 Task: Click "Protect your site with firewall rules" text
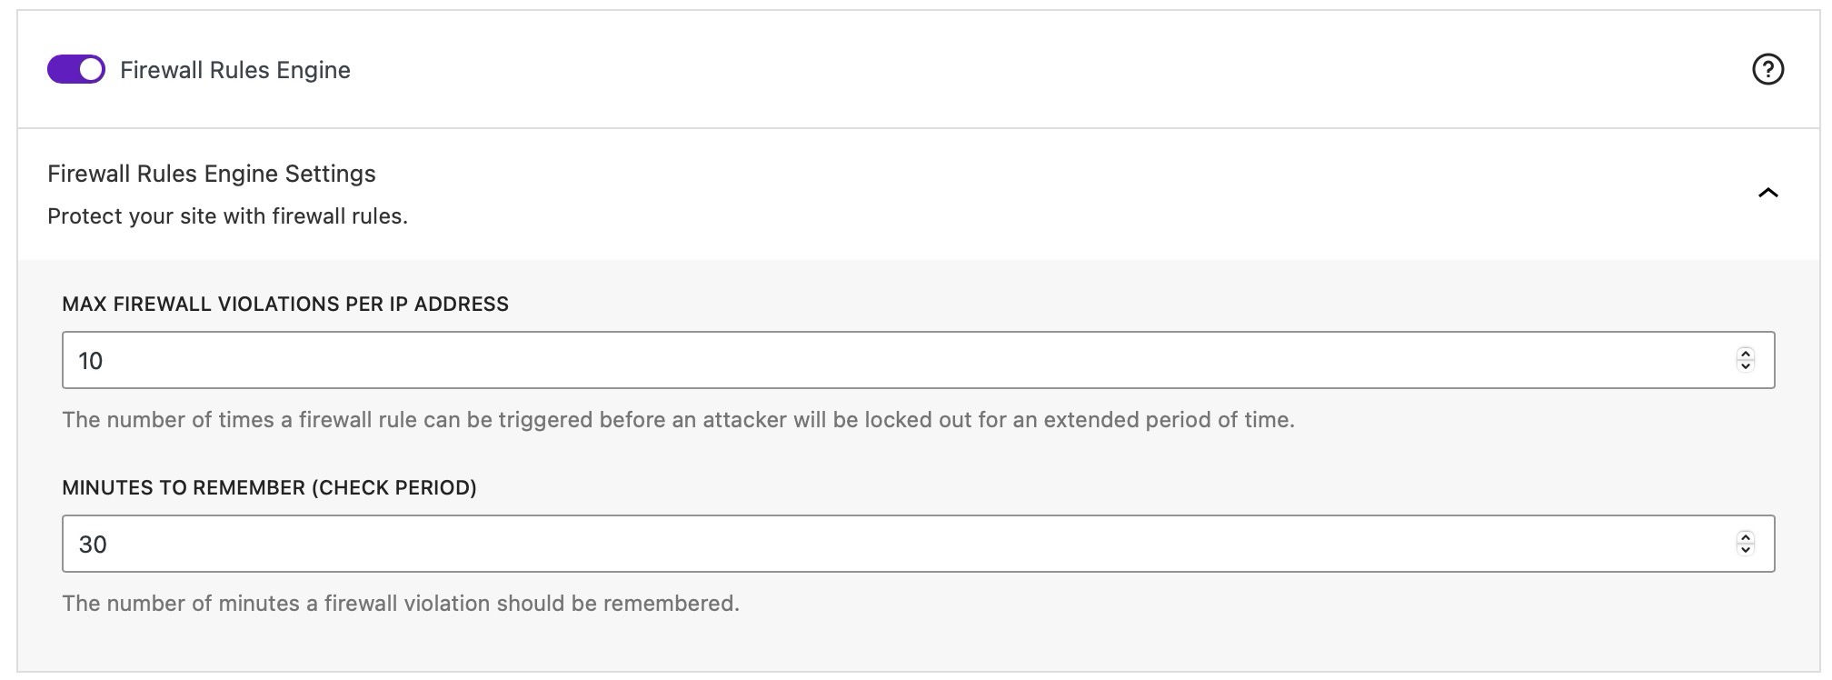point(227,216)
